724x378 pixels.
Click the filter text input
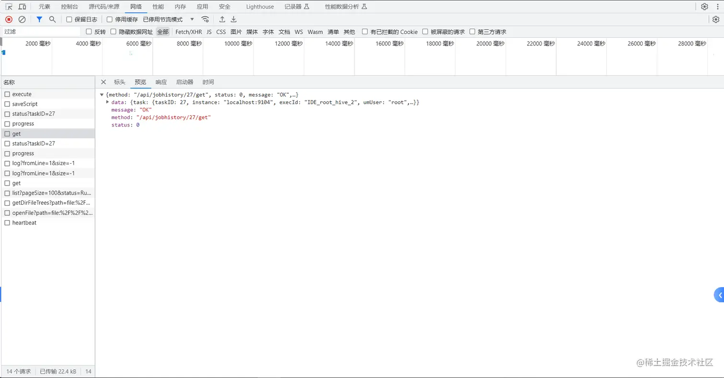pyautogui.click(x=41, y=32)
